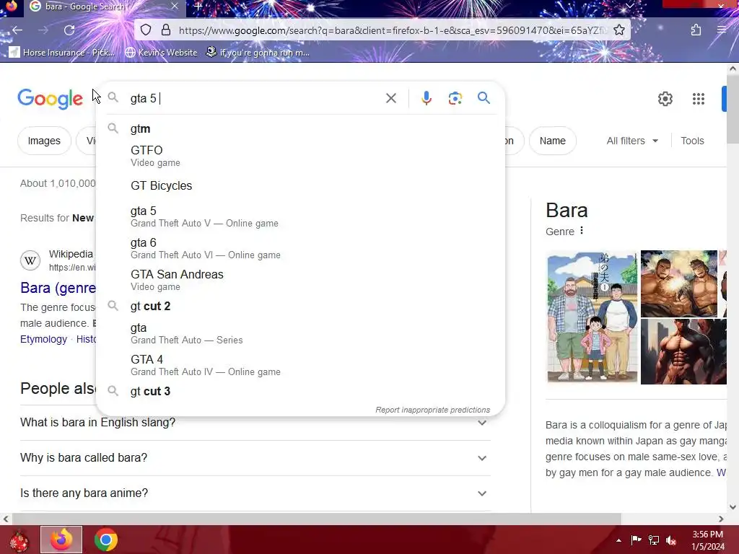739x554 pixels.
Task: Expand 'What is bara in English slang?'
Action: tap(255, 423)
